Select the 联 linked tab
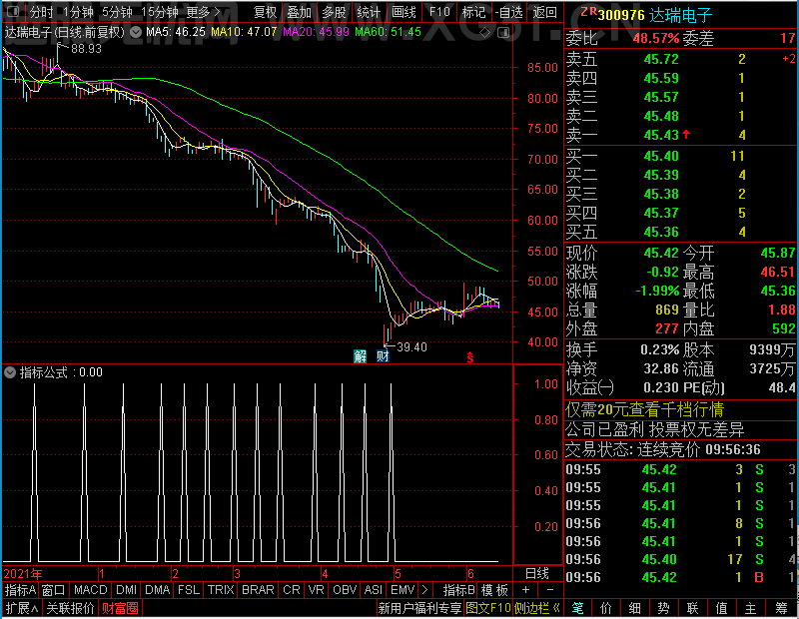This screenshot has height=619, width=799. click(x=692, y=608)
